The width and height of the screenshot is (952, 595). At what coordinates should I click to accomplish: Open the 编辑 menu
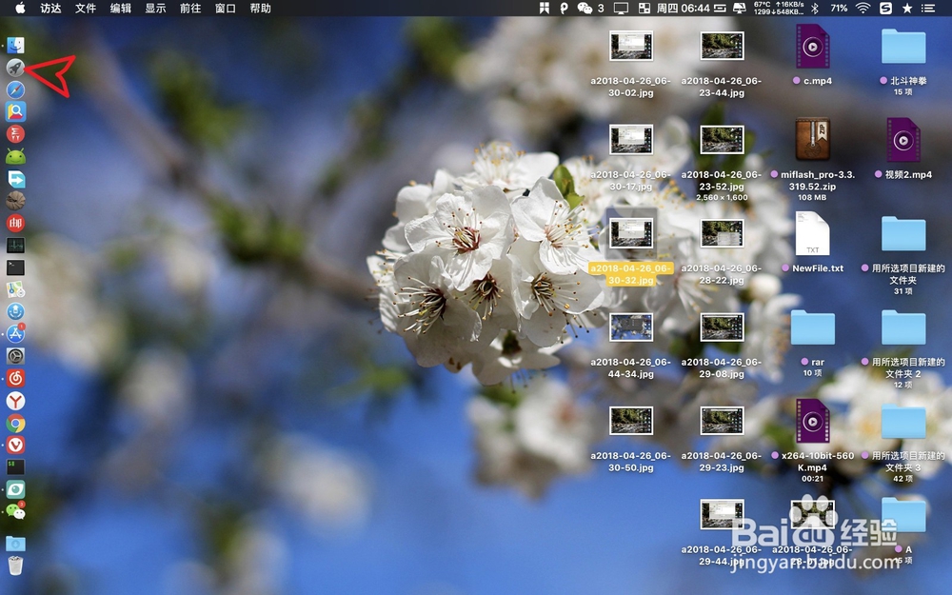(x=121, y=8)
